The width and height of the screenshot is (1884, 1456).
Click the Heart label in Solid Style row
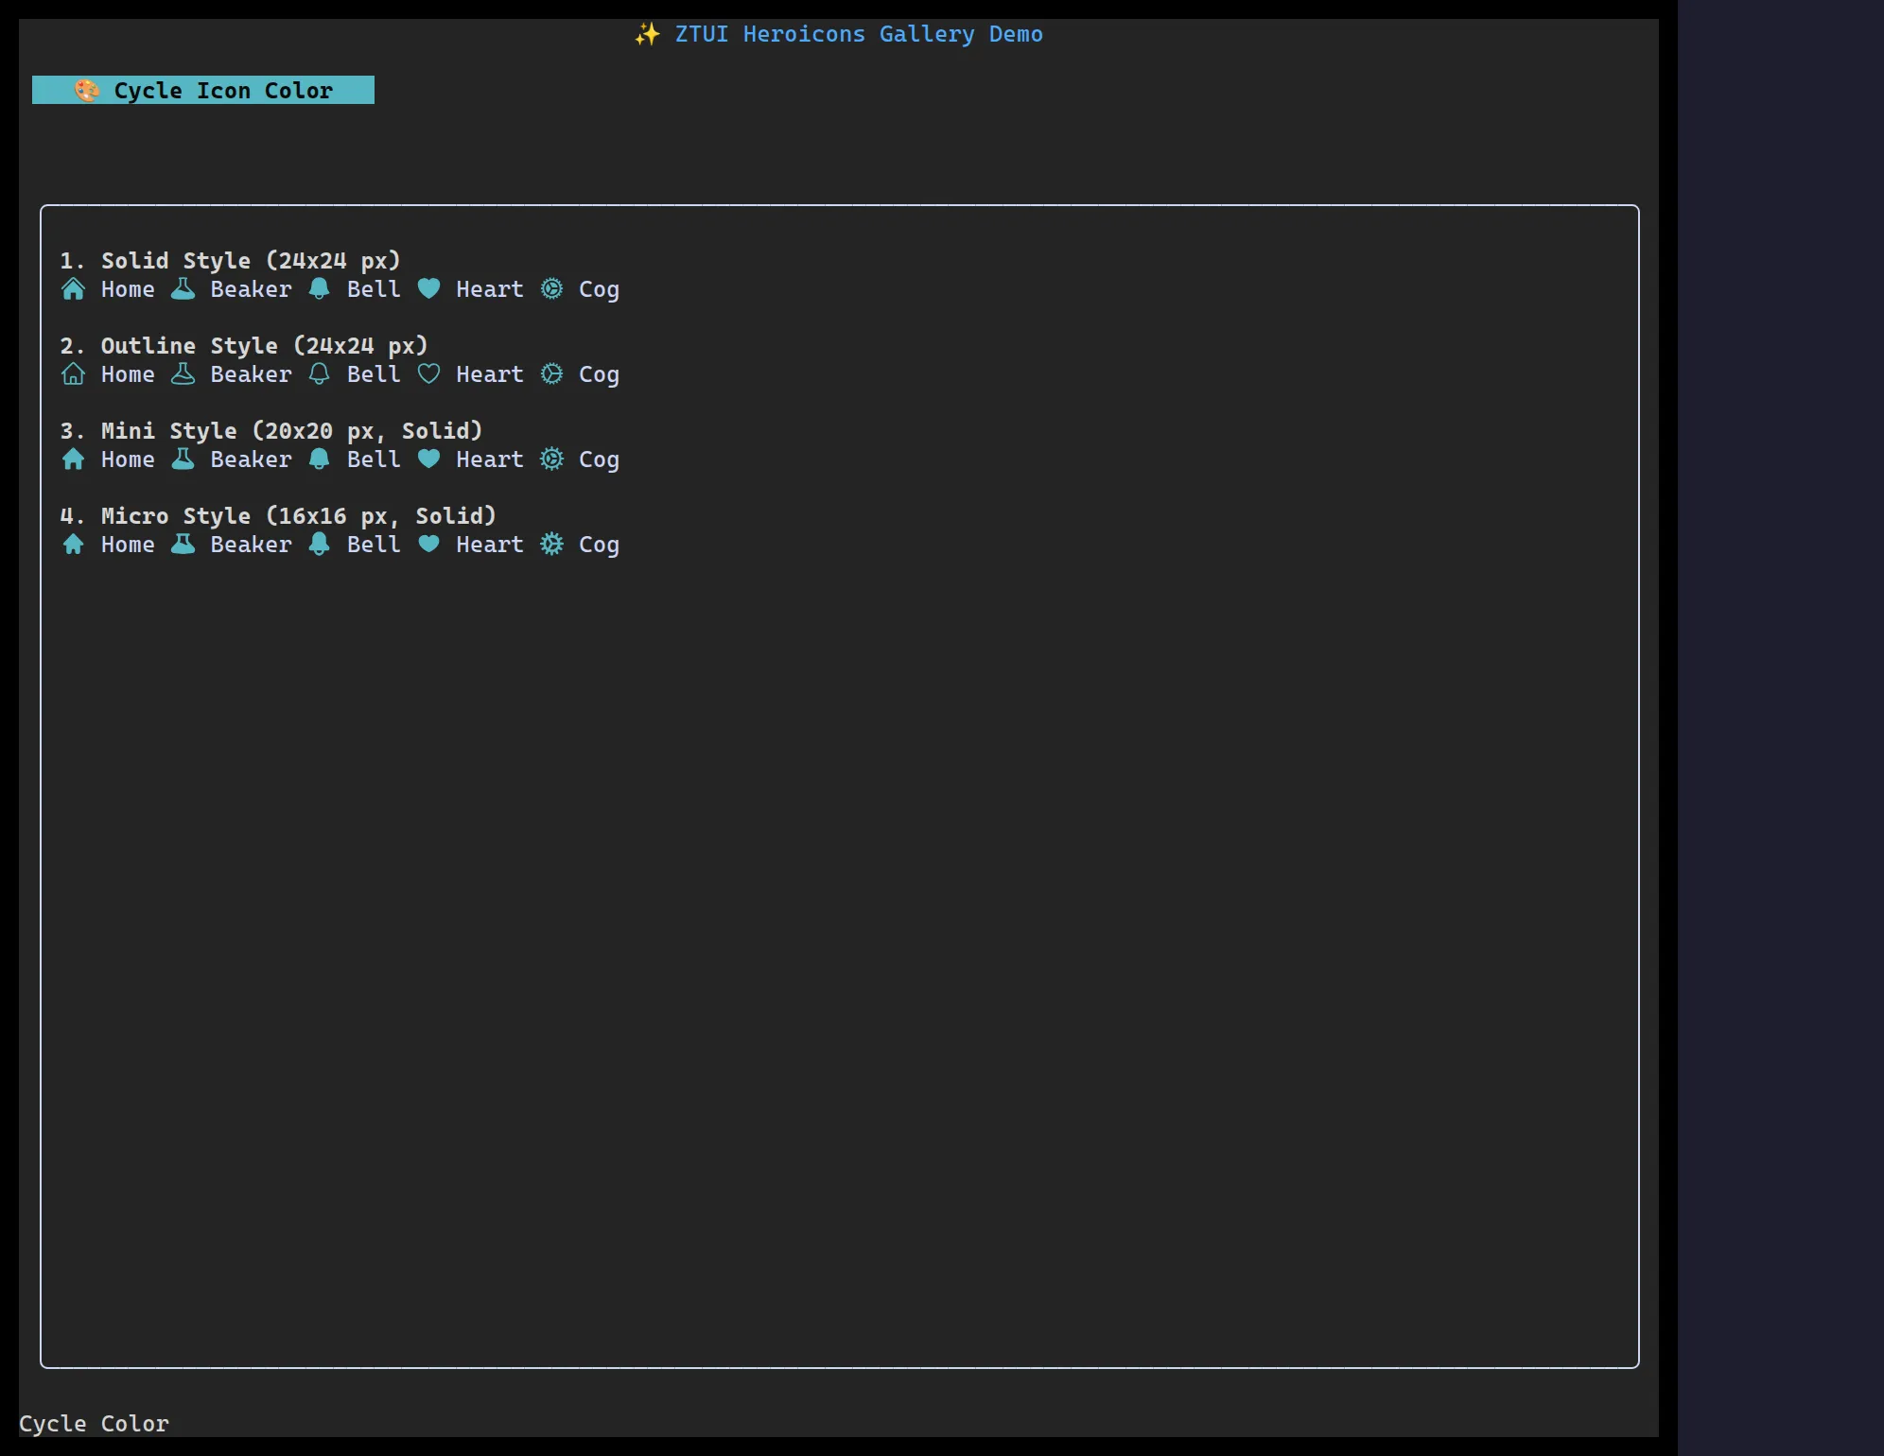(490, 289)
